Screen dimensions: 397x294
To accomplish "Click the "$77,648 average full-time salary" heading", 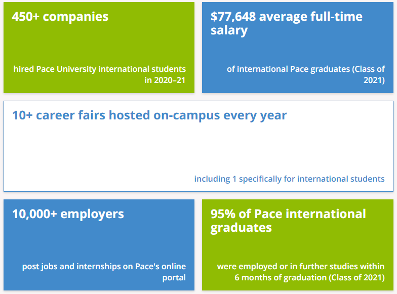I will [286, 17].
